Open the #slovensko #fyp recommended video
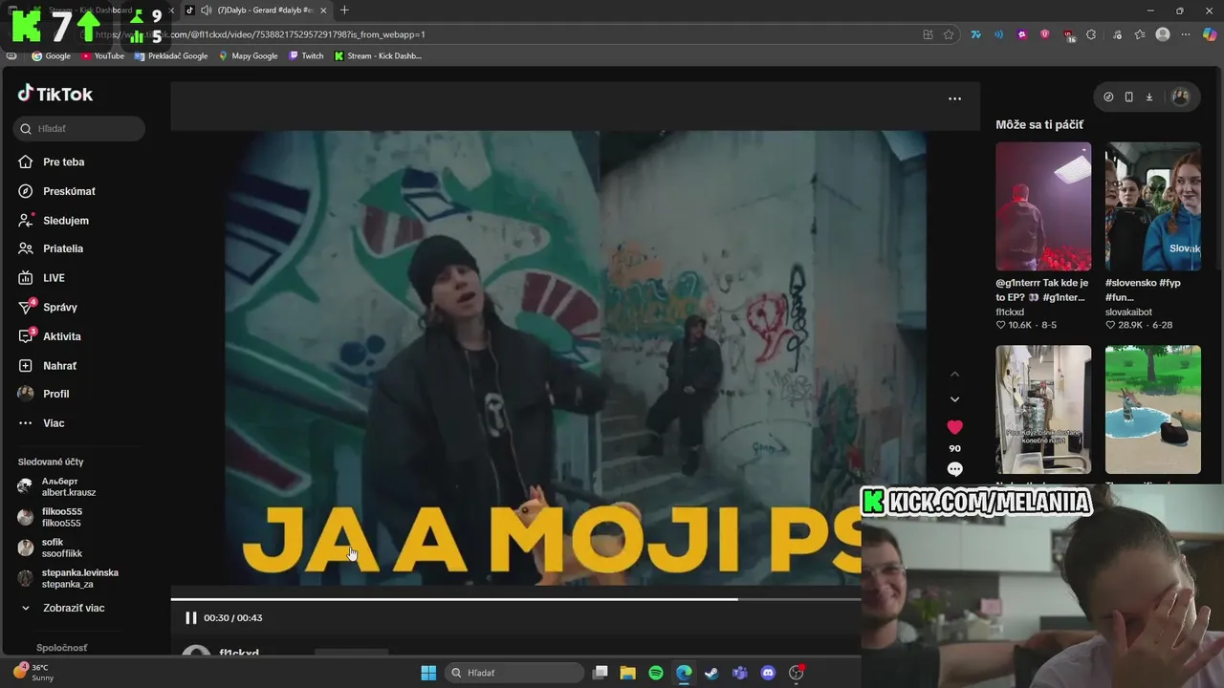Viewport: 1224px width, 688px height. 1153,206
